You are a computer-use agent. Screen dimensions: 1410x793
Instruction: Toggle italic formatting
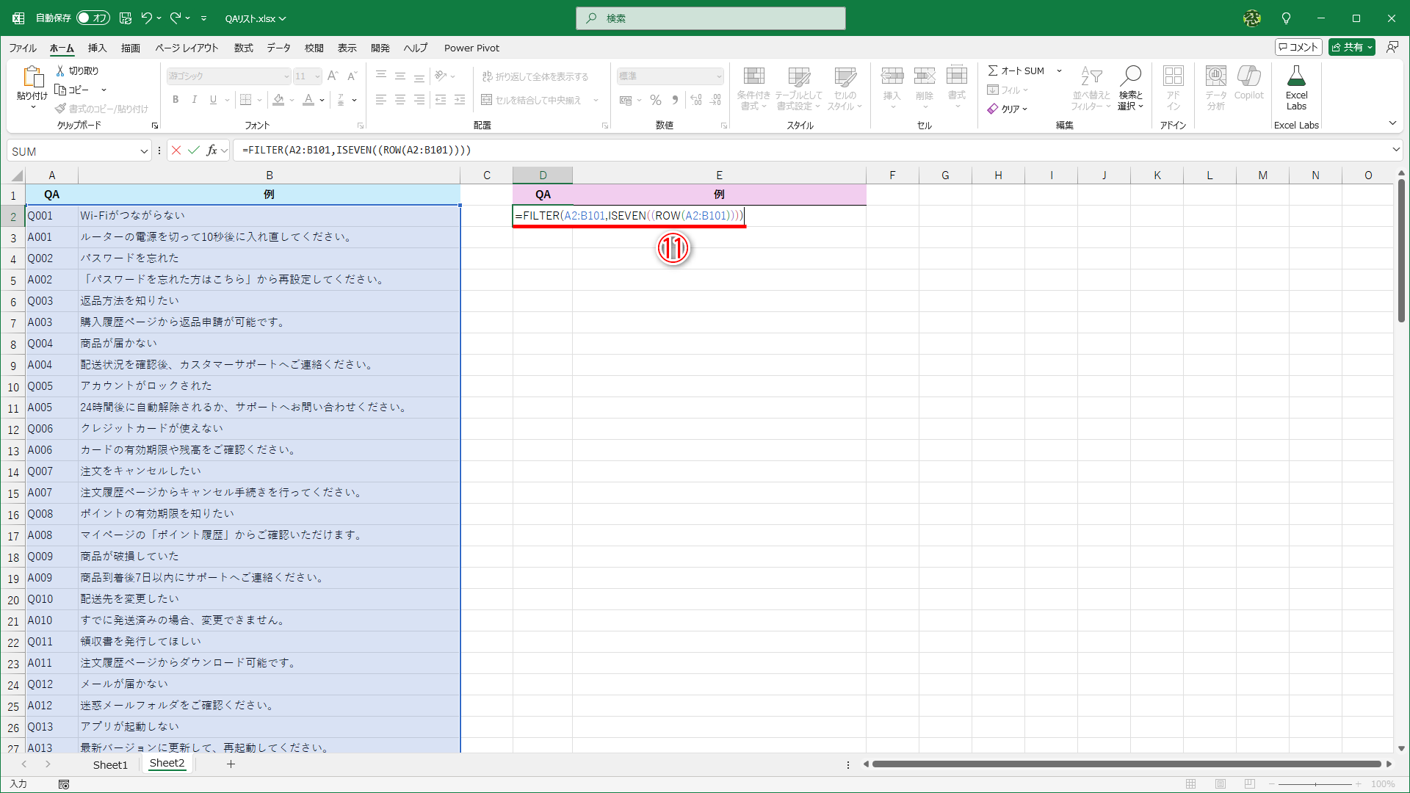(194, 99)
